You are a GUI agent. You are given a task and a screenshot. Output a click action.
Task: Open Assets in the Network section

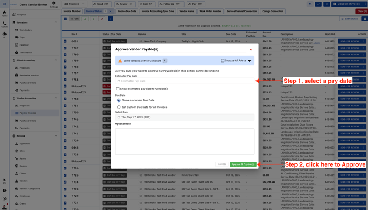click(23, 158)
